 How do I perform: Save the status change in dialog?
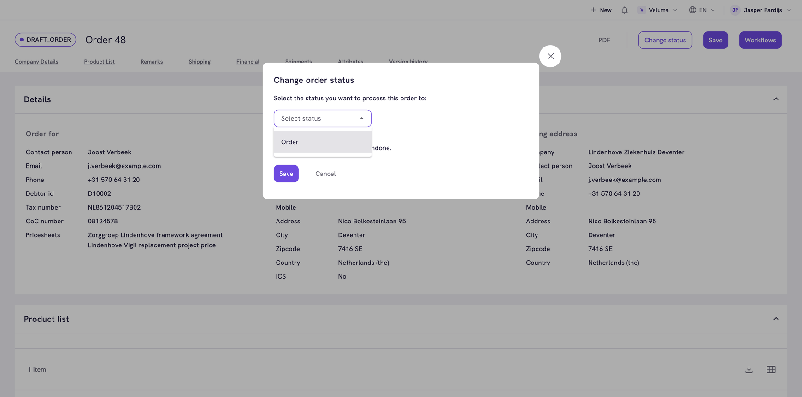[286, 174]
